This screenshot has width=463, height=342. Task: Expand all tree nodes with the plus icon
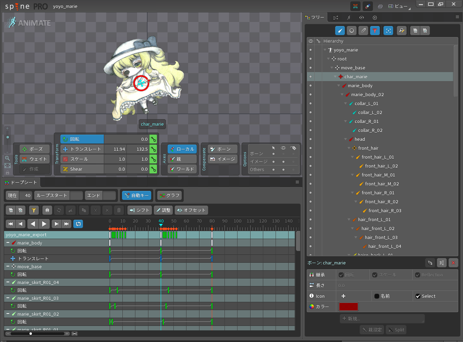click(425, 31)
